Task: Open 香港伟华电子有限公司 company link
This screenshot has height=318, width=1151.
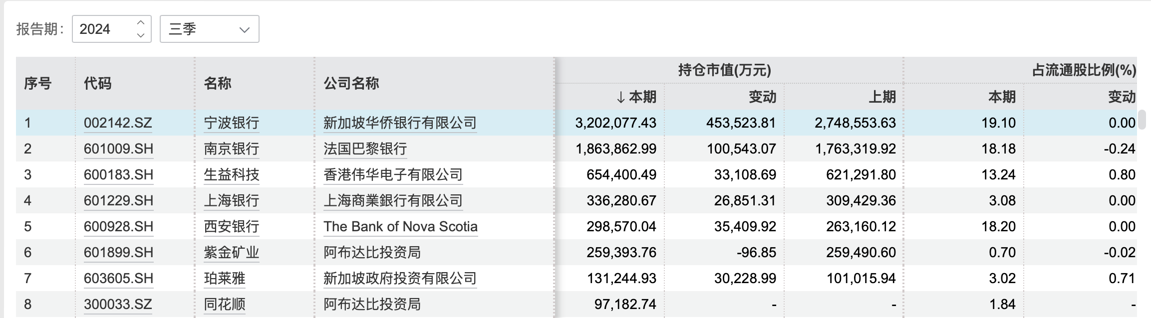Action: (393, 174)
